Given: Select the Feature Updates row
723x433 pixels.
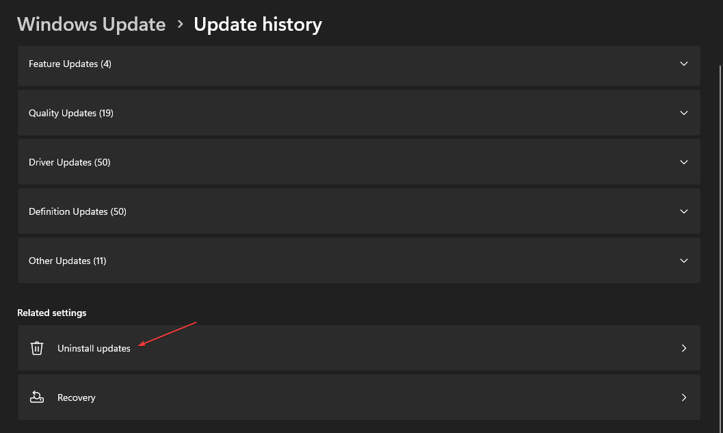Looking at the screenshot, I should [358, 64].
